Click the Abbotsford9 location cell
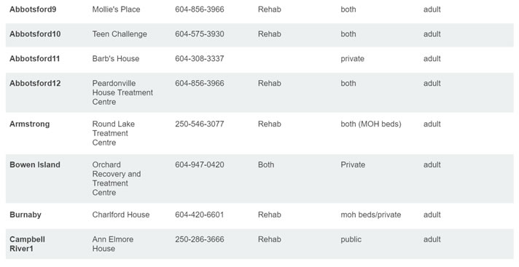Image resolution: width=519 pixels, height=267 pixels. click(33, 9)
